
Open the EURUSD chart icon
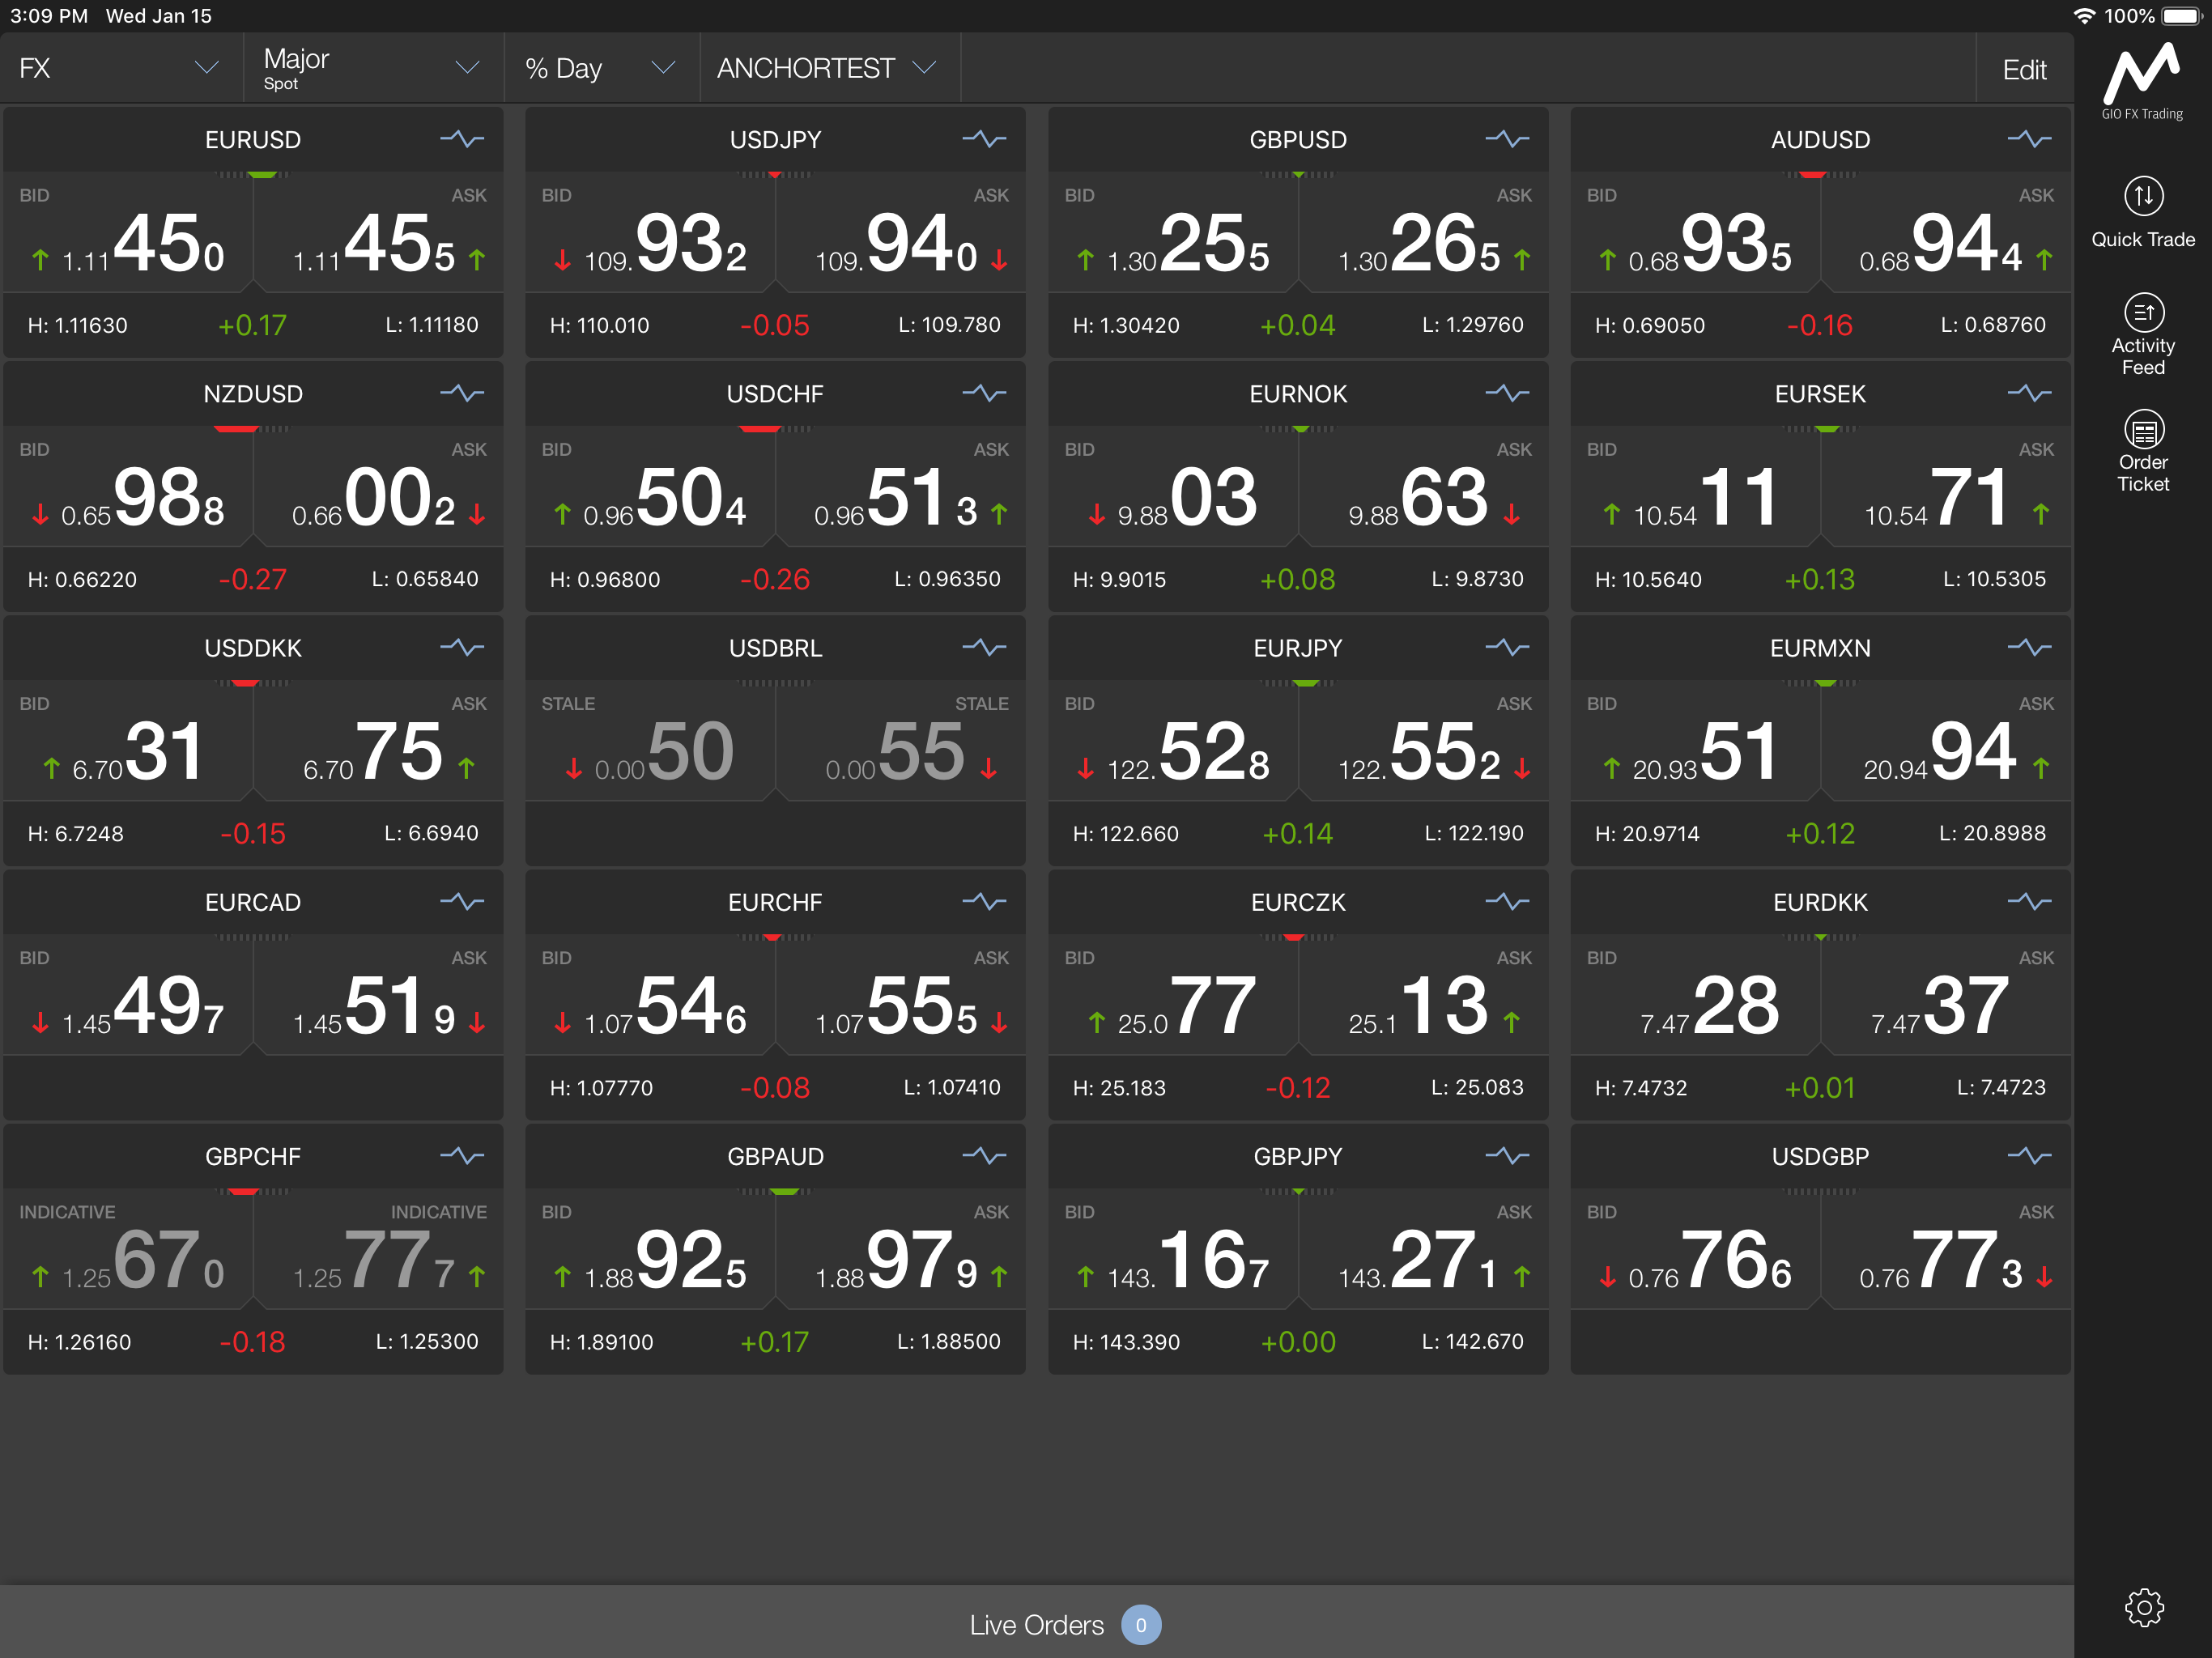pos(462,139)
